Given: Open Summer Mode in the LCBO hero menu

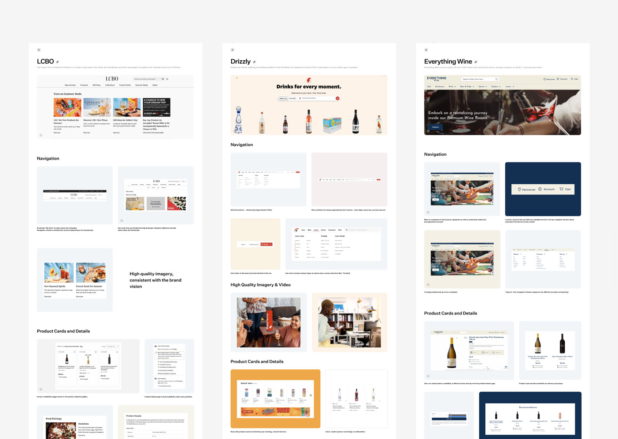Looking at the screenshot, I should (x=142, y=85).
